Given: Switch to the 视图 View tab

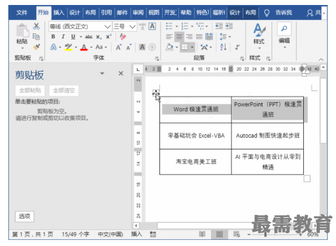Looking at the screenshot, I should pyautogui.click(x=154, y=13).
